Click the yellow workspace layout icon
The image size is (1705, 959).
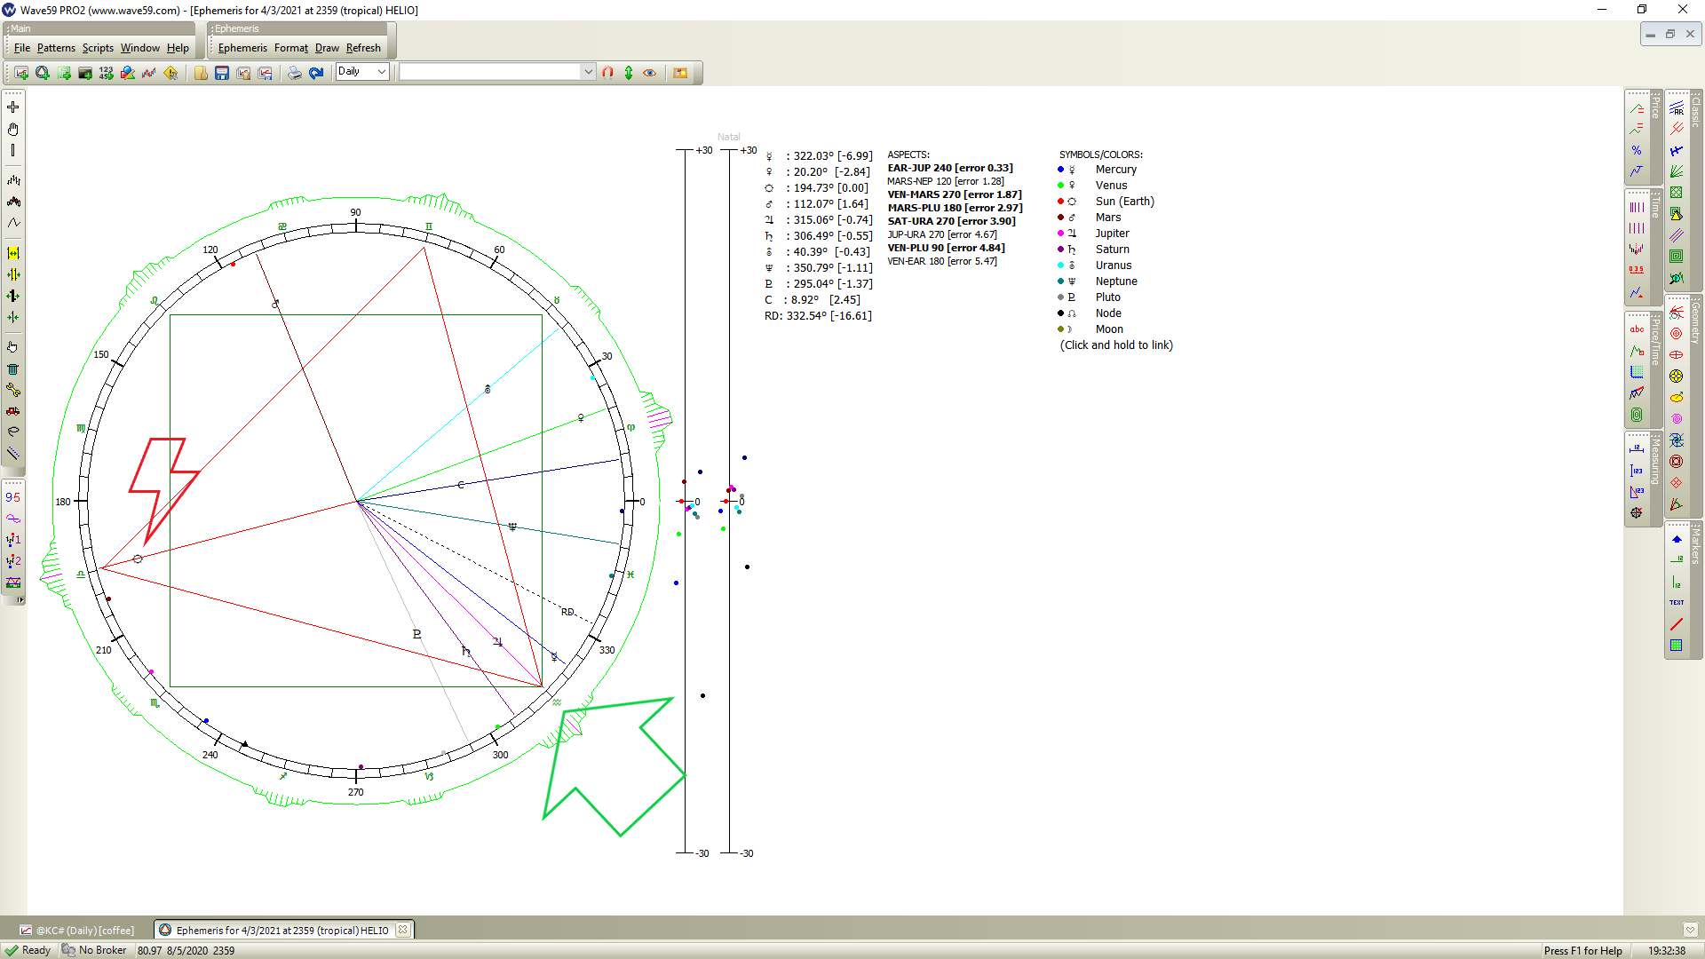pyautogui.click(x=680, y=73)
